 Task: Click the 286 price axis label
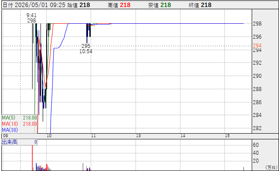tap(257, 102)
